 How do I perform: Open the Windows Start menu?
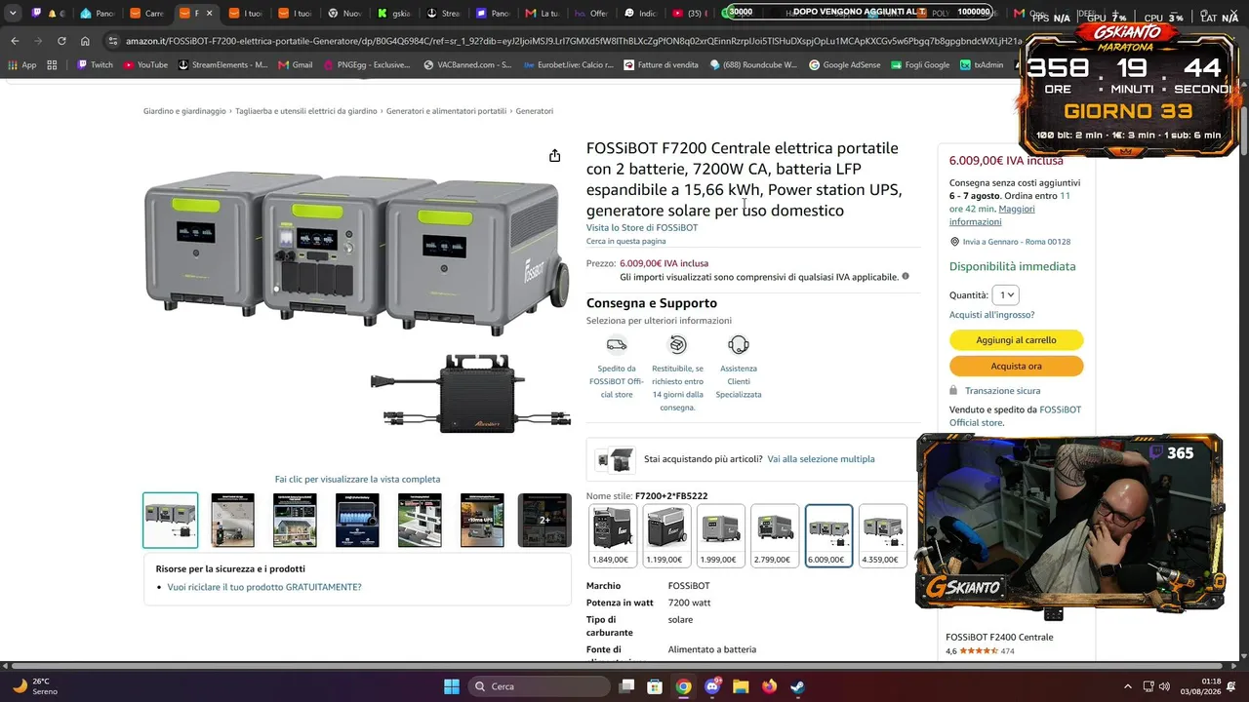(x=452, y=686)
